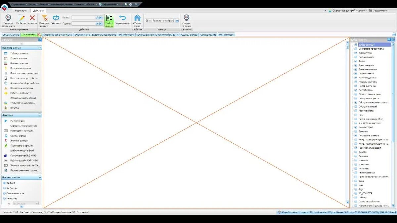Open Свойства pencil icon in ribbon
Viewport: 397px width, 223px height.
coord(21,18)
